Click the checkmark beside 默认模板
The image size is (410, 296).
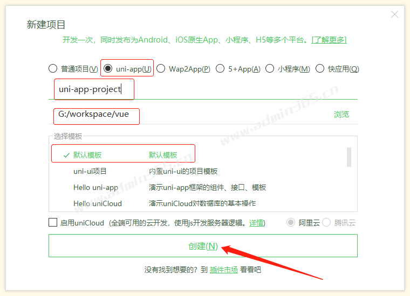66,155
